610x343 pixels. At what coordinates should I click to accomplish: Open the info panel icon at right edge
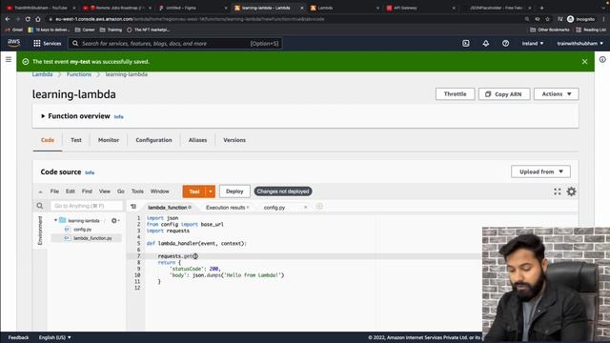(602, 59)
